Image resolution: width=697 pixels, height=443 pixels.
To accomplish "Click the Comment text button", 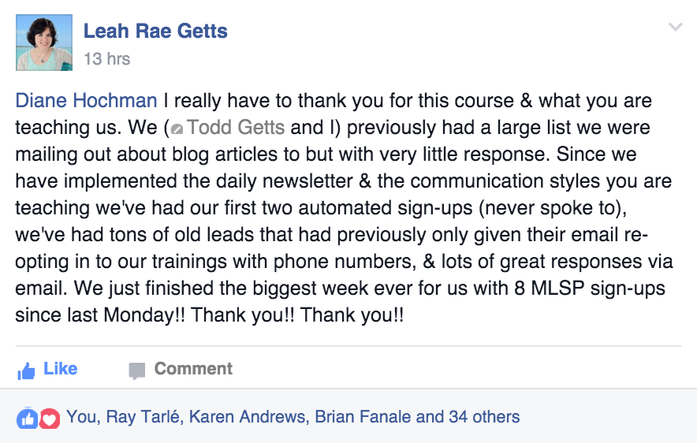I will click(x=193, y=368).
